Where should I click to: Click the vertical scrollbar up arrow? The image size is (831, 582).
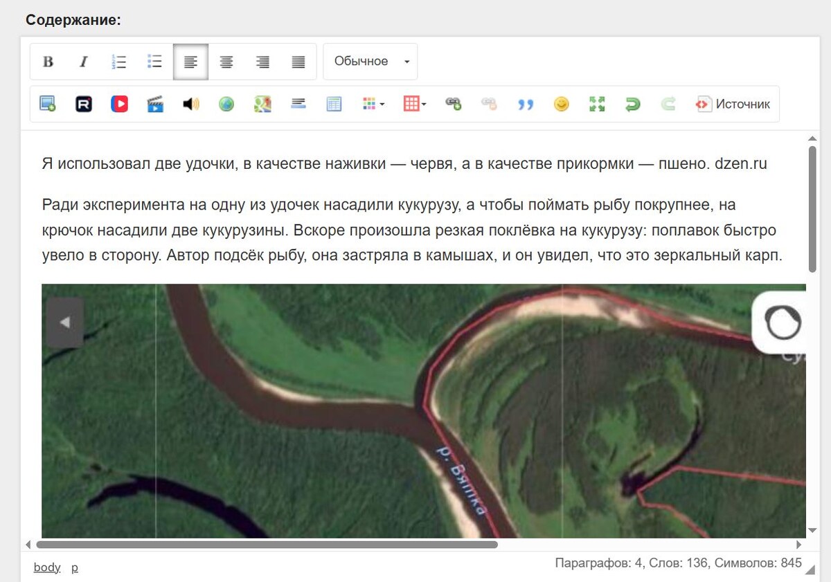coord(813,137)
